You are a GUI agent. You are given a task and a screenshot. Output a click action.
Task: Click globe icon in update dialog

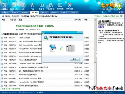[x=46, y=37]
